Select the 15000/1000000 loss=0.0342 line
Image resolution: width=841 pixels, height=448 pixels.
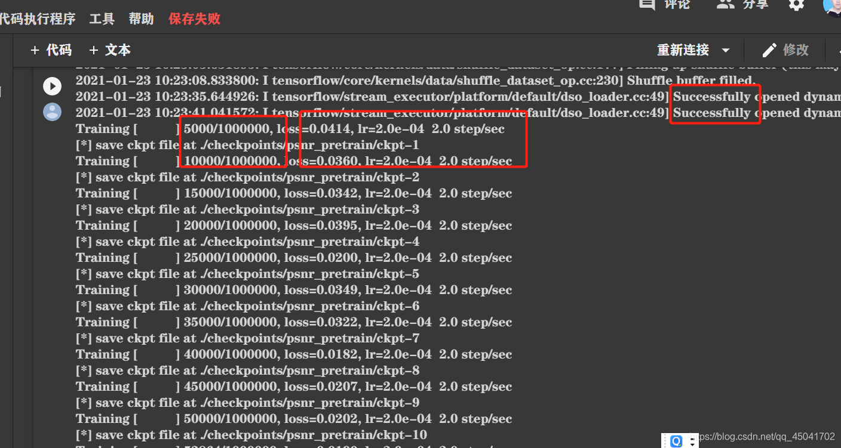[x=294, y=193]
